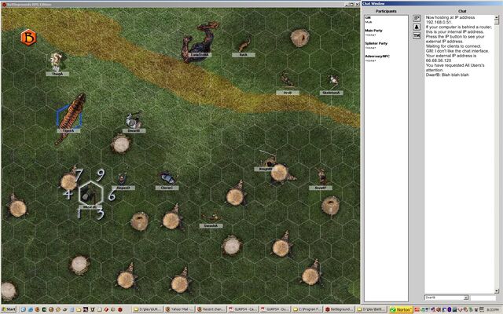Click the orange B hexagon logo icon
The width and height of the screenshot is (503, 314).
point(28,38)
